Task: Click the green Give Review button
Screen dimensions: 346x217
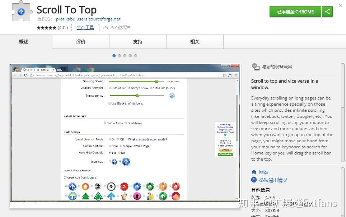Action: click(x=225, y=154)
